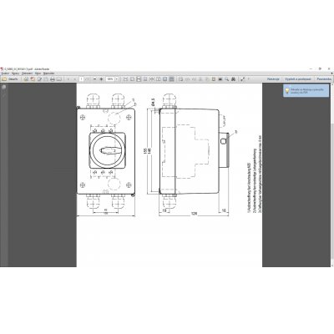
Task: Click the page number input field
Action: (81, 79)
